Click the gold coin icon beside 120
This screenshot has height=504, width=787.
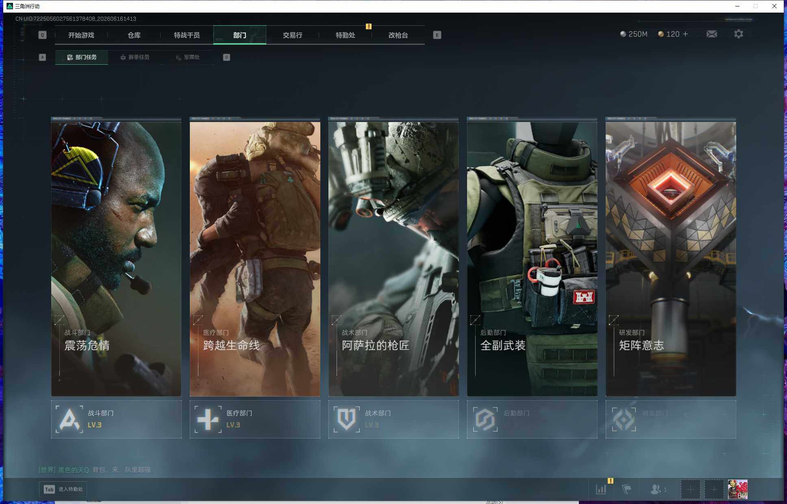(x=661, y=34)
